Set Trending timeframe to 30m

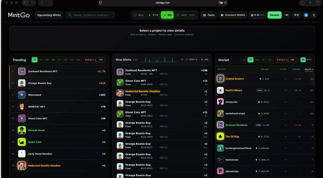point(53,60)
